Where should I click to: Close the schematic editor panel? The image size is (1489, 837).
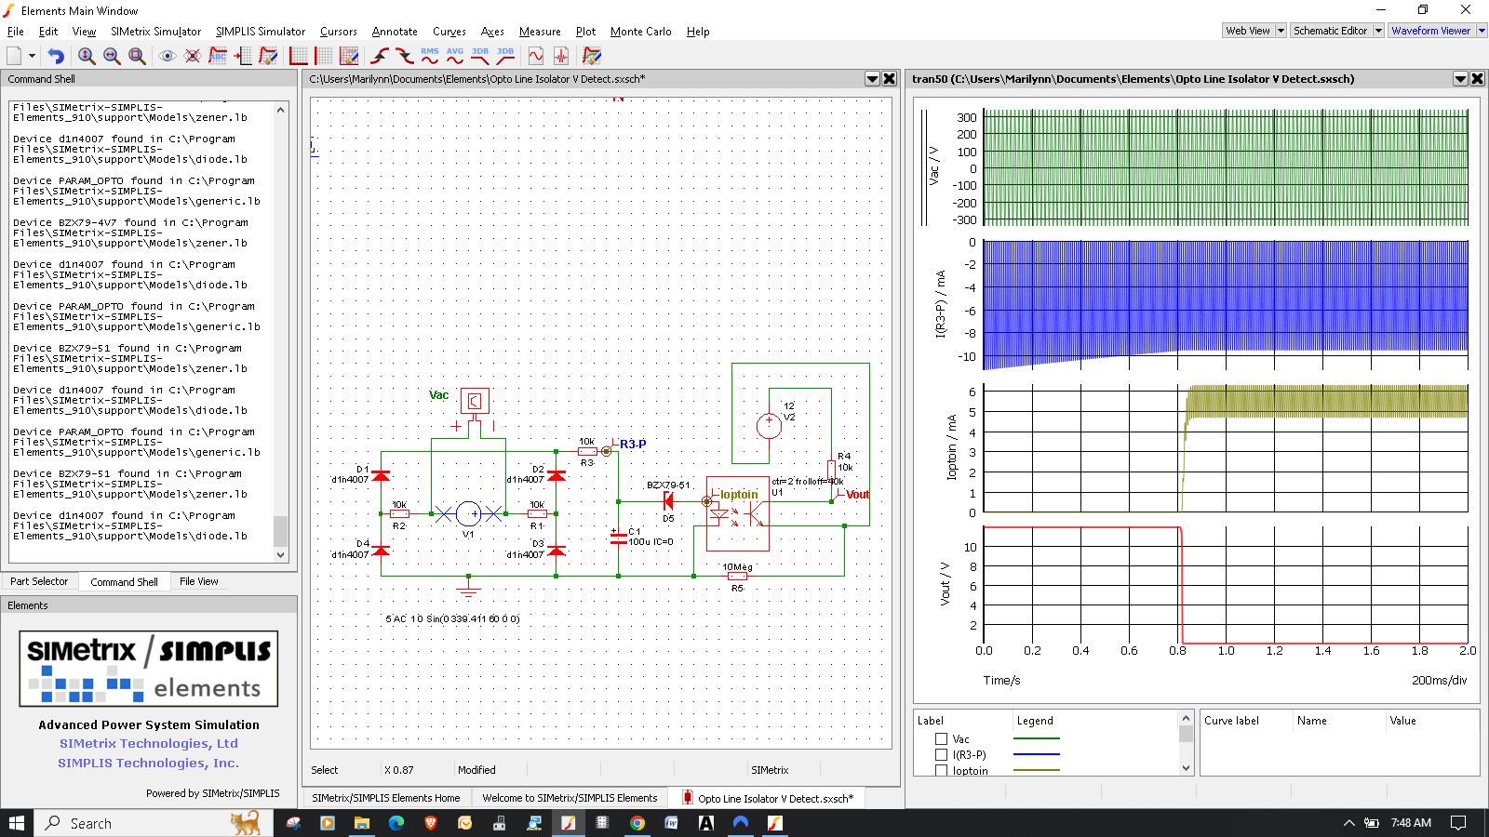pos(890,79)
